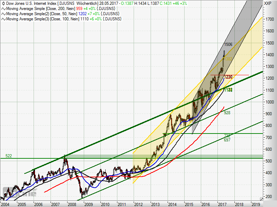Click the blue 1202 moving average value
The height and width of the screenshot is (207, 277).
(82, 14)
